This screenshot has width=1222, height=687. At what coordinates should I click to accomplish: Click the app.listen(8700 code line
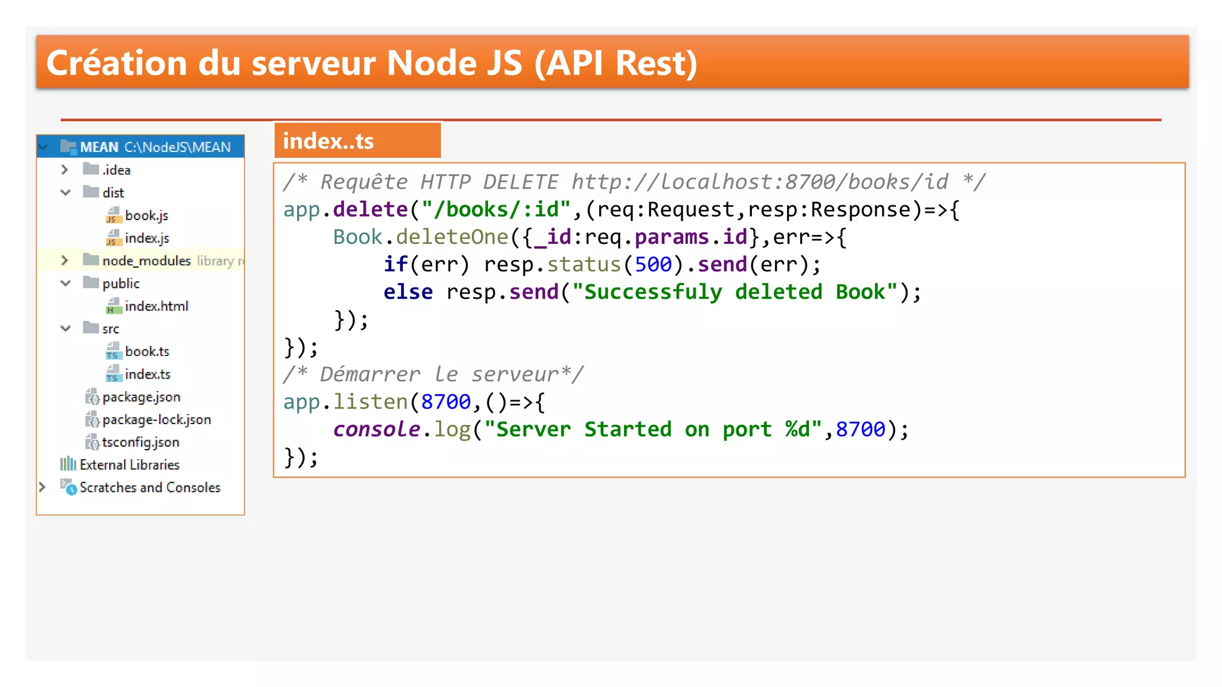414,402
